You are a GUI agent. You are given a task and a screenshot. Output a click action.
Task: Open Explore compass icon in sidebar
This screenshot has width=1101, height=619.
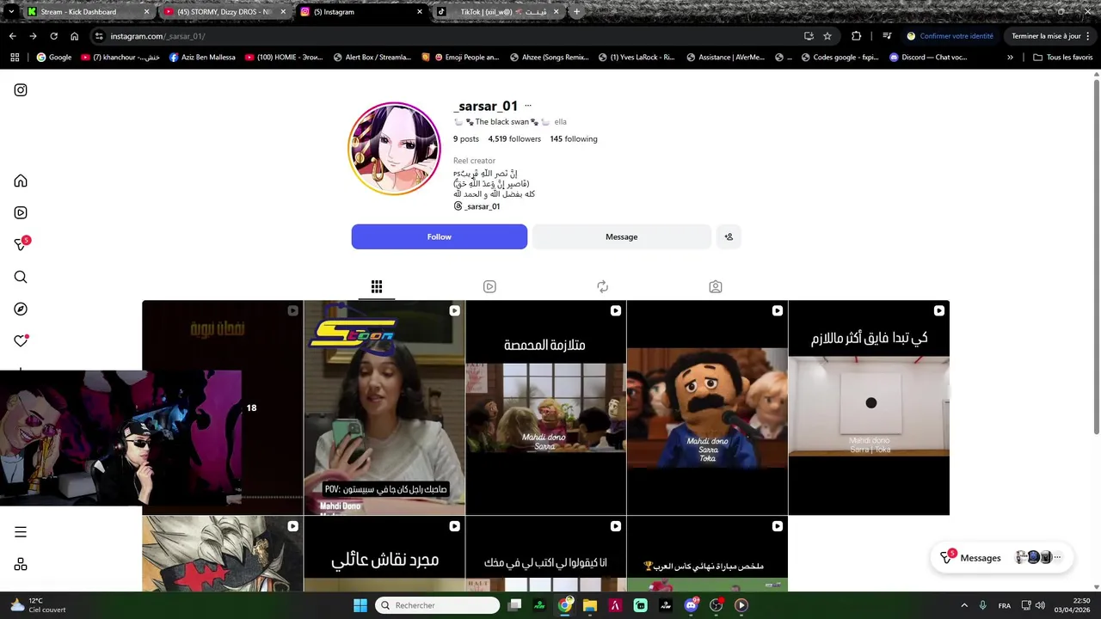point(21,309)
